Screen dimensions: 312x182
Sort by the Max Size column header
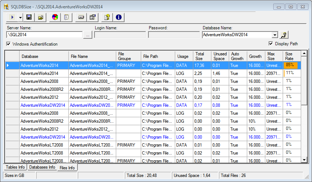click(274, 56)
